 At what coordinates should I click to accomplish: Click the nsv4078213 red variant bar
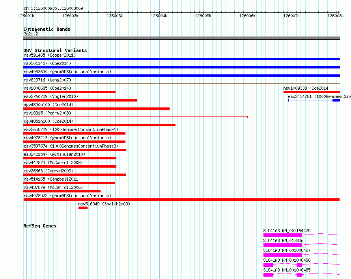[74, 142]
